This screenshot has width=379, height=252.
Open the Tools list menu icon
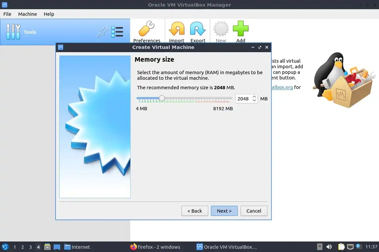tap(117, 32)
